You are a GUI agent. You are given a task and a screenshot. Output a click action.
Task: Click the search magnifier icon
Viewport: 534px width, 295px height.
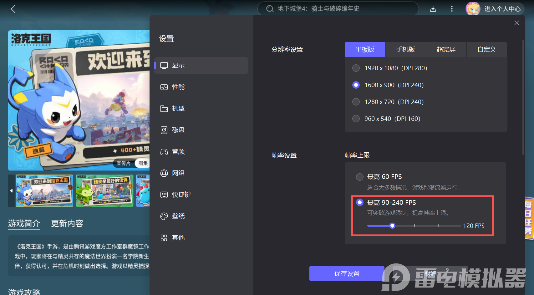[270, 9]
